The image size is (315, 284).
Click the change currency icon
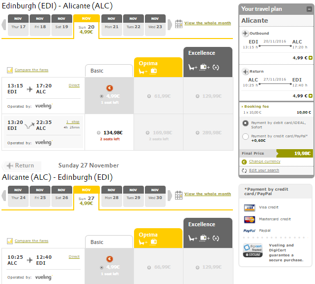tap(244, 162)
